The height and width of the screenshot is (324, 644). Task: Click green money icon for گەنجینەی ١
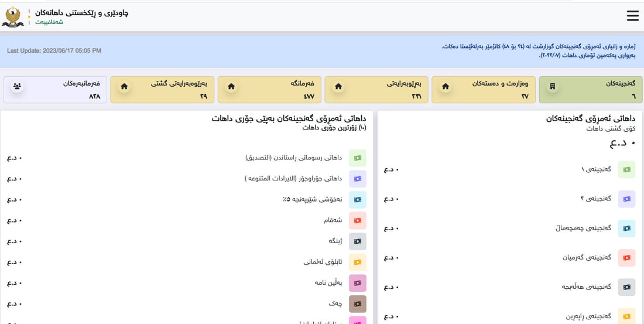(x=627, y=169)
